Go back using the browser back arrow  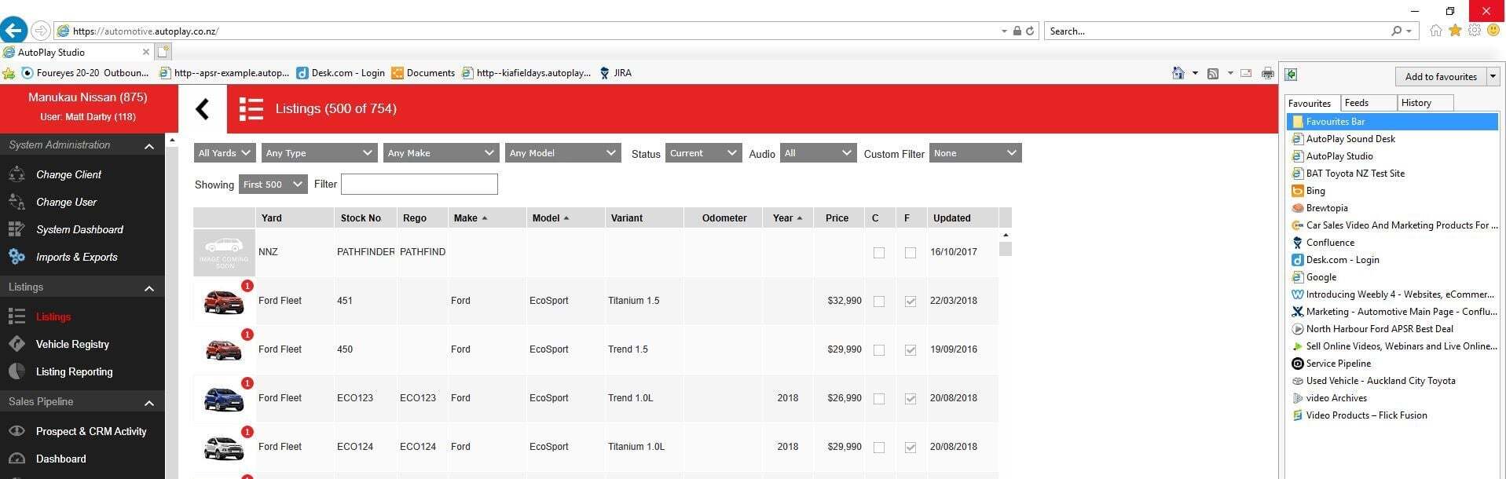pos(13,31)
